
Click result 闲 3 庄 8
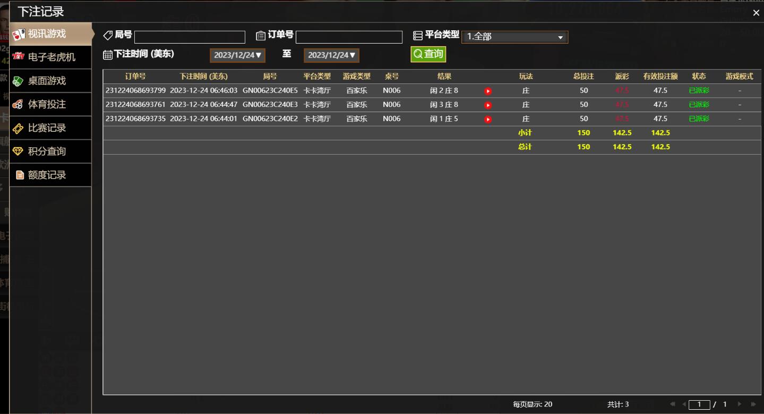444,105
